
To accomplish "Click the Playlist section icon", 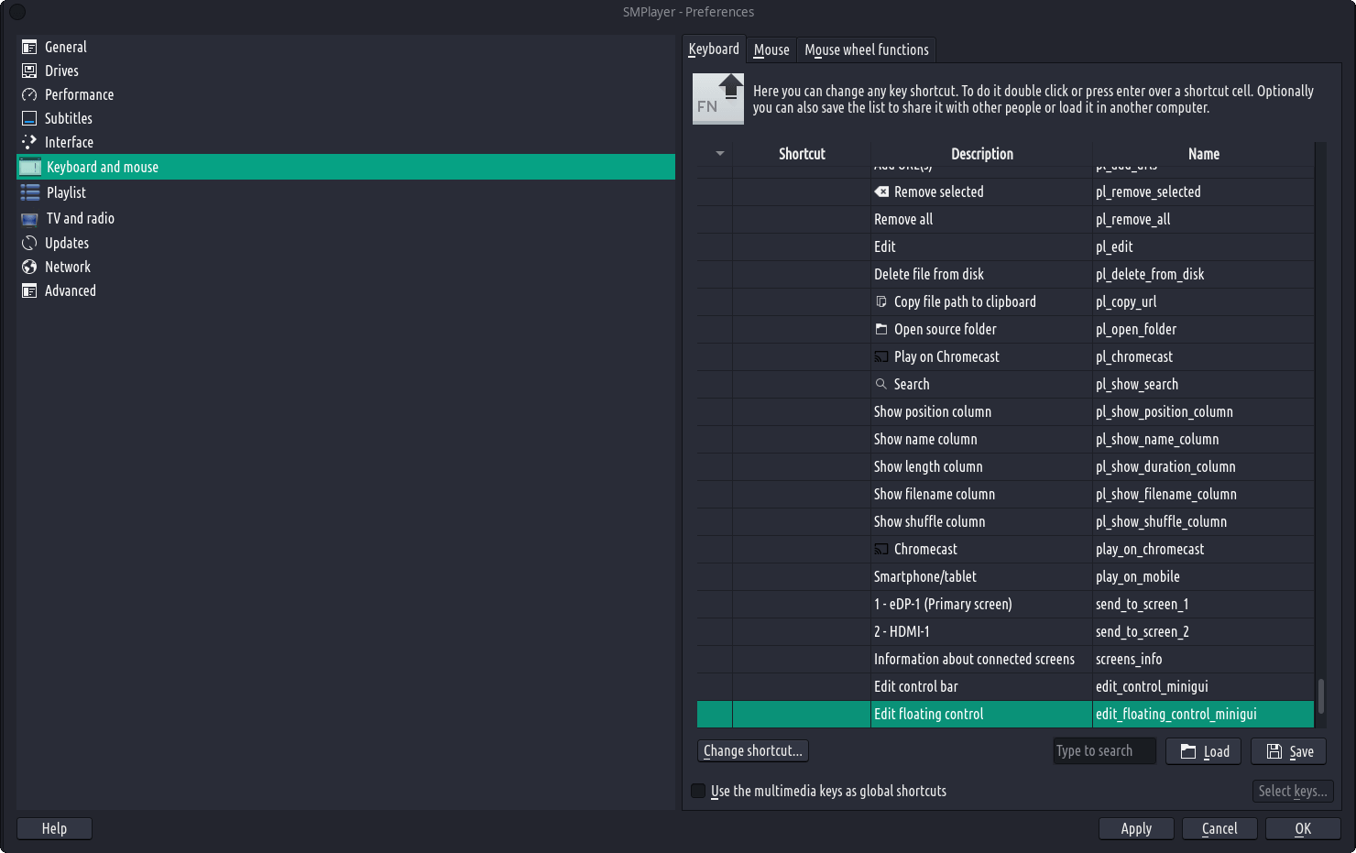I will (x=30, y=192).
